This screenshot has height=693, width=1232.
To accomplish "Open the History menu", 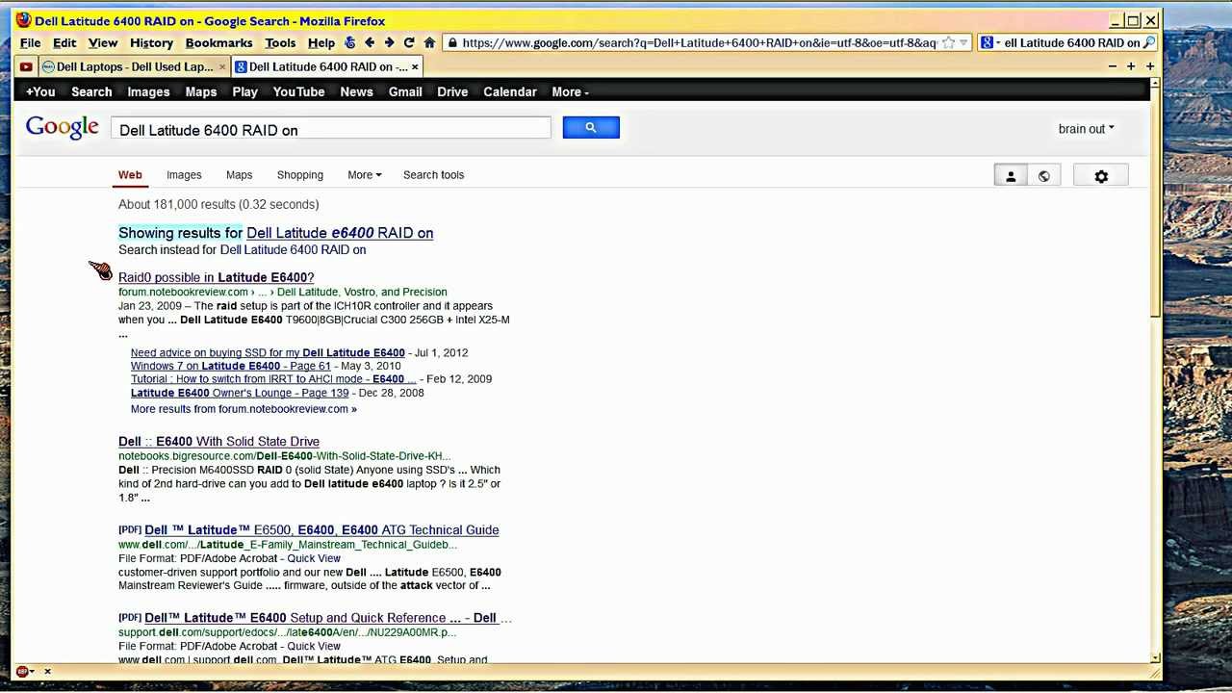I will [151, 42].
